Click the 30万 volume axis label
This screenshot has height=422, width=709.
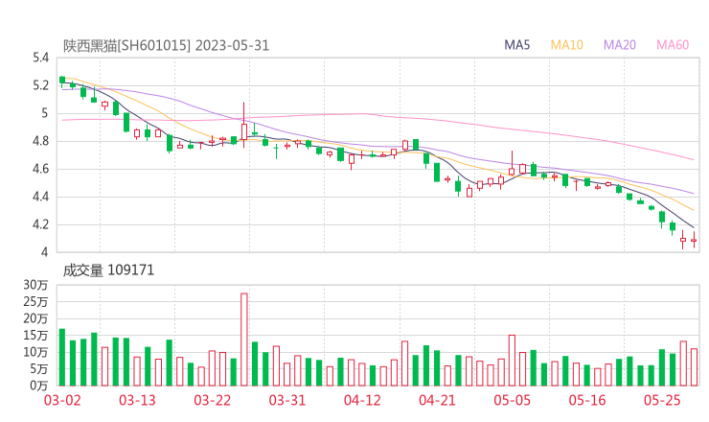pyautogui.click(x=35, y=285)
